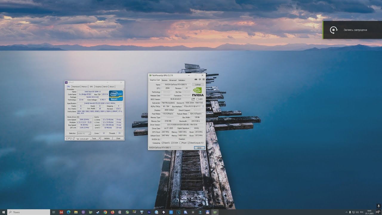Switch to the SPD tab in CPU-Z

[91, 87]
